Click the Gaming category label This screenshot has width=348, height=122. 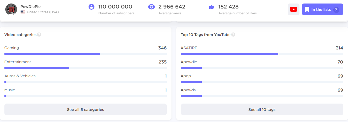click(11, 48)
